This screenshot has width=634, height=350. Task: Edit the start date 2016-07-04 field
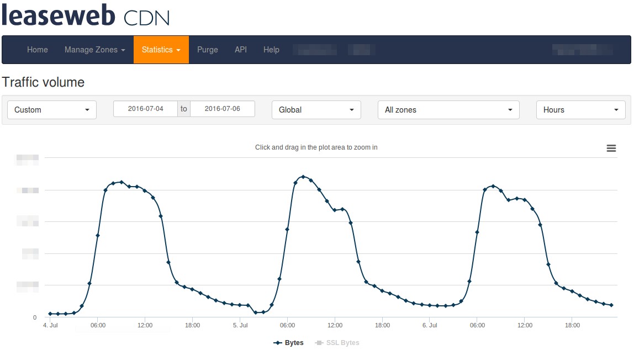tap(146, 109)
